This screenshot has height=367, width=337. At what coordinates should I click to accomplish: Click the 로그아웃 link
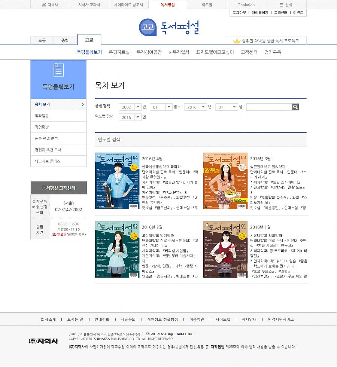pos(239,13)
